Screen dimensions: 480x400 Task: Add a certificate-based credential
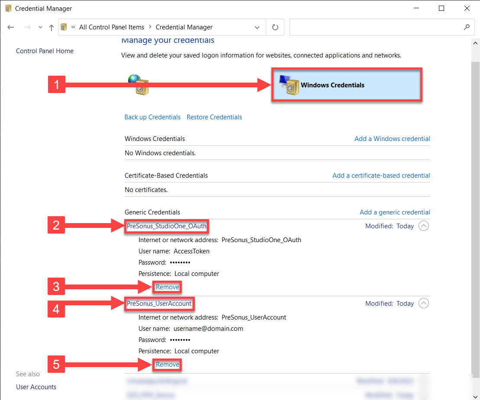tap(381, 176)
